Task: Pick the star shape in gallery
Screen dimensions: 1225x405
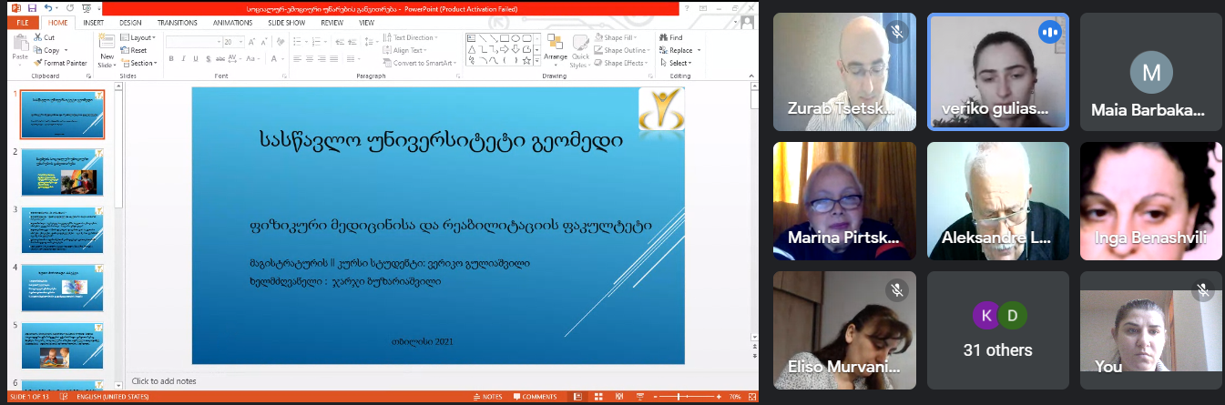Action: 526,60
